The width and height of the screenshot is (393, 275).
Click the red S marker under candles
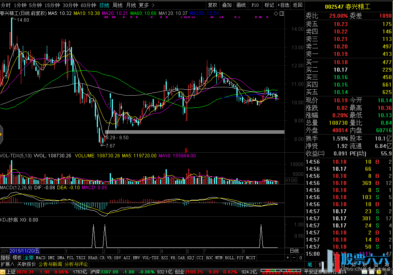(186, 150)
